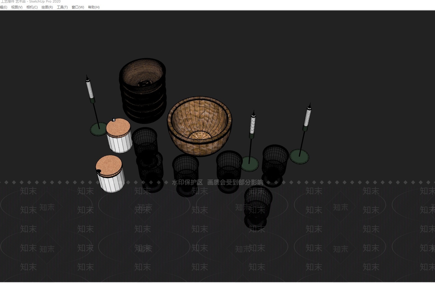Screen dimensions: 435x283
Task: Open the partially visible 辑(E) edit menu
Action: click(4, 7)
